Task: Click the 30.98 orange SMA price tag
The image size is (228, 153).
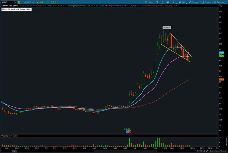Action: click(221, 79)
